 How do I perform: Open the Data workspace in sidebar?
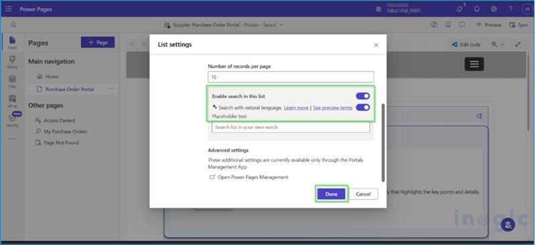(12, 82)
